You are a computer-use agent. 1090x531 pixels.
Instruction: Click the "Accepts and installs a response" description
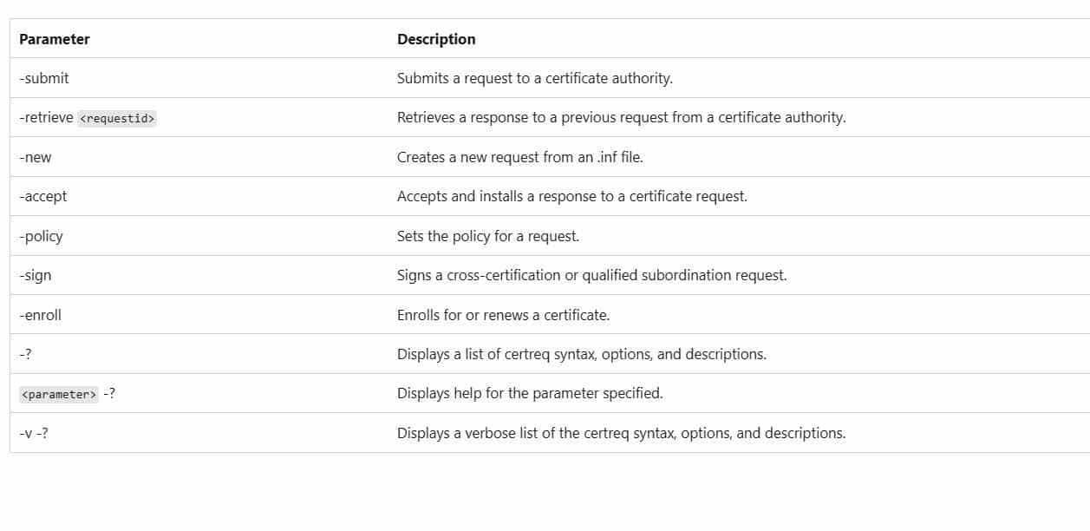571,196
